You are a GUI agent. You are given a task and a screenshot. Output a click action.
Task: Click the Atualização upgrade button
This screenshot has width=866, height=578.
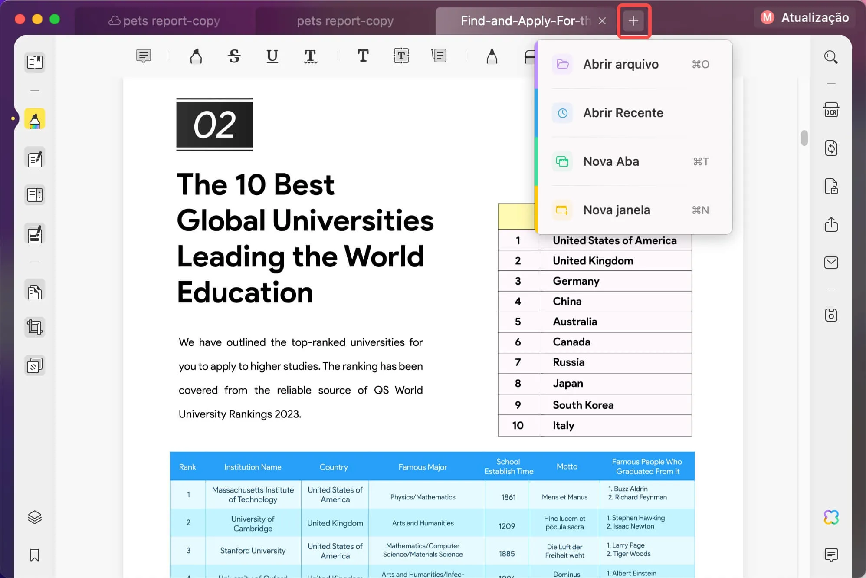point(805,17)
